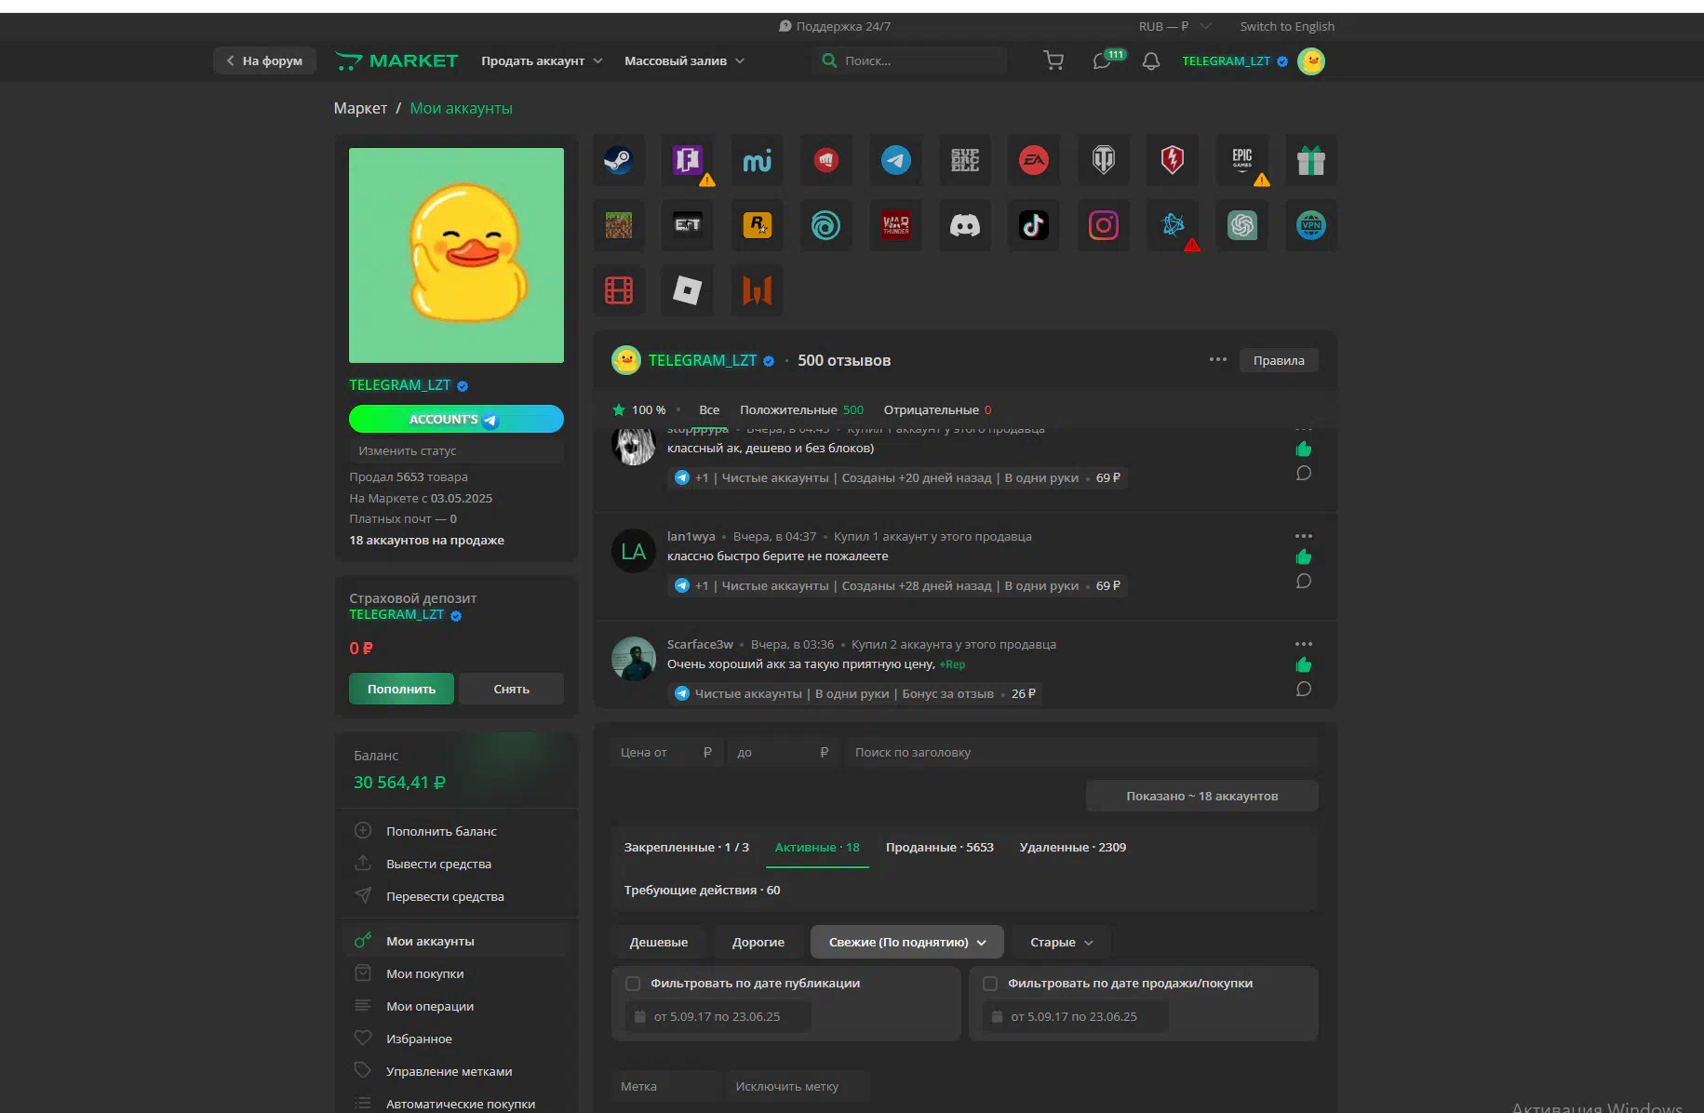
Task: Open the World of Tanks category icon
Action: 1104,160
